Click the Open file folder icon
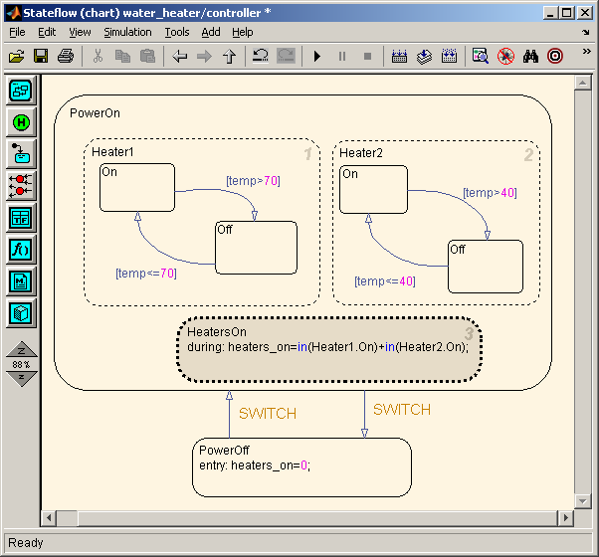Image resolution: width=599 pixels, height=557 pixels. (17, 57)
